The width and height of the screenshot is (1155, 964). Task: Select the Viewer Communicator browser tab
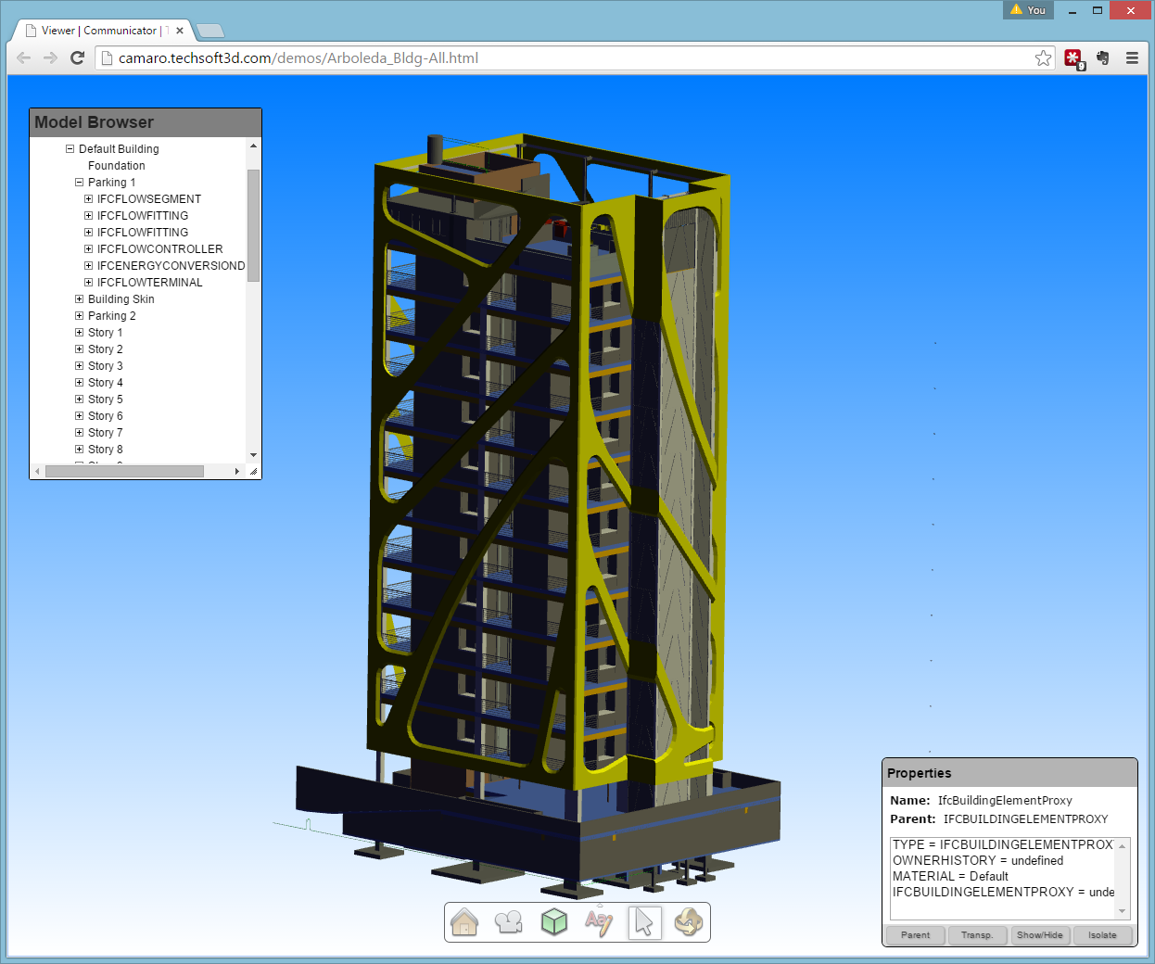point(100,31)
